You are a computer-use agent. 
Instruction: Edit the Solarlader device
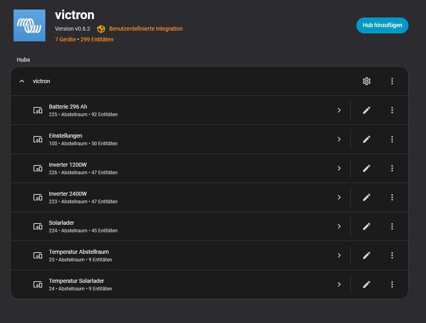coord(366,226)
